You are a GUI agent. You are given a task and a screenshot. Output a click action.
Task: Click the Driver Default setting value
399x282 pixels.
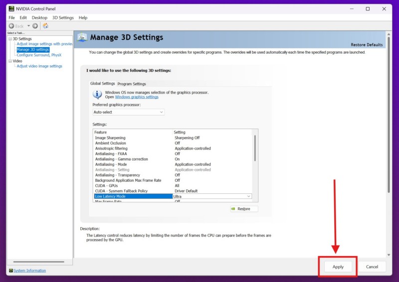(186, 191)
